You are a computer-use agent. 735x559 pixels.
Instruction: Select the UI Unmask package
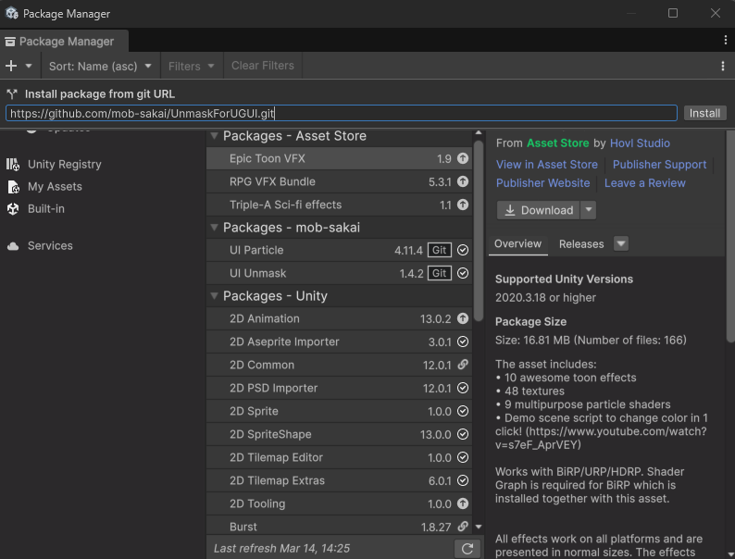coord(339,273)
